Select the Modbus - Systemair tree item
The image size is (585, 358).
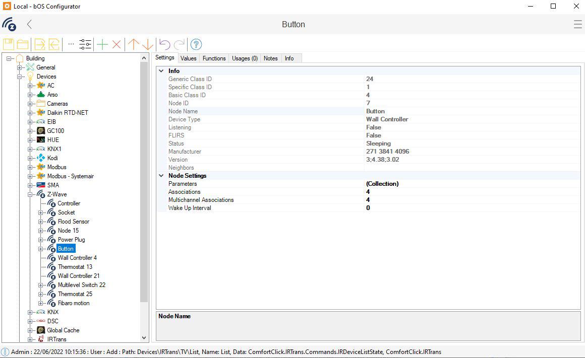coord(71,176)
